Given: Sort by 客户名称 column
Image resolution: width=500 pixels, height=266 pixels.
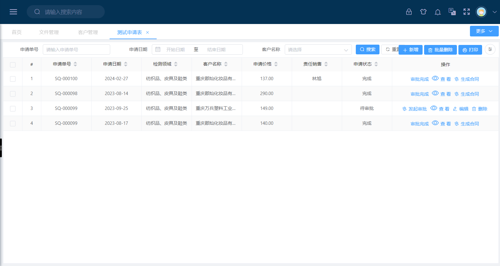Looking at the screenshot, I should 226,64.
